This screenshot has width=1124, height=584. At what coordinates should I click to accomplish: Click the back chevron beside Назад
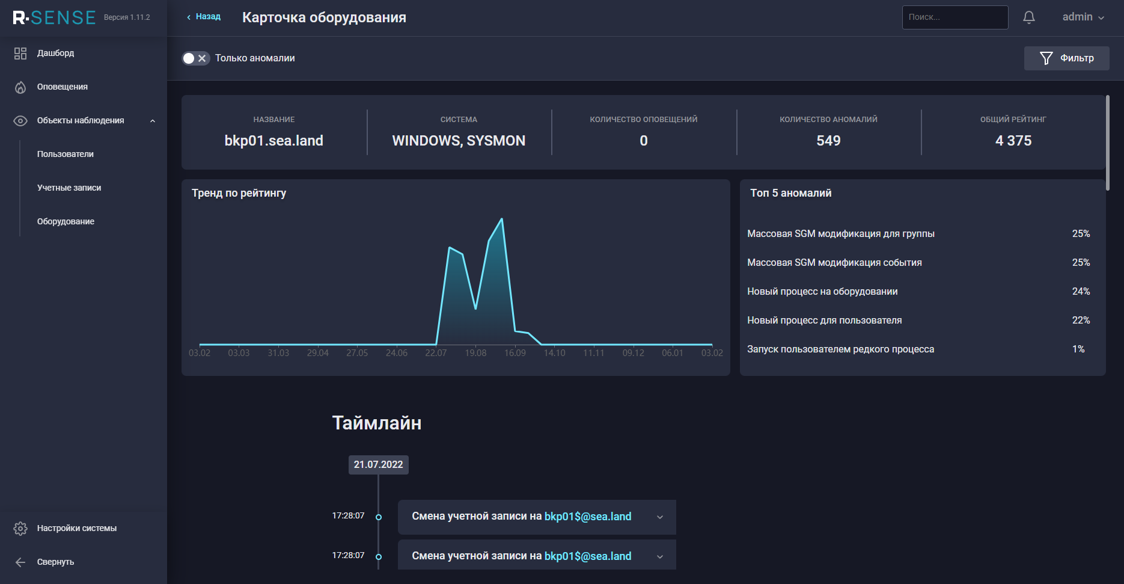coord(189,17)
